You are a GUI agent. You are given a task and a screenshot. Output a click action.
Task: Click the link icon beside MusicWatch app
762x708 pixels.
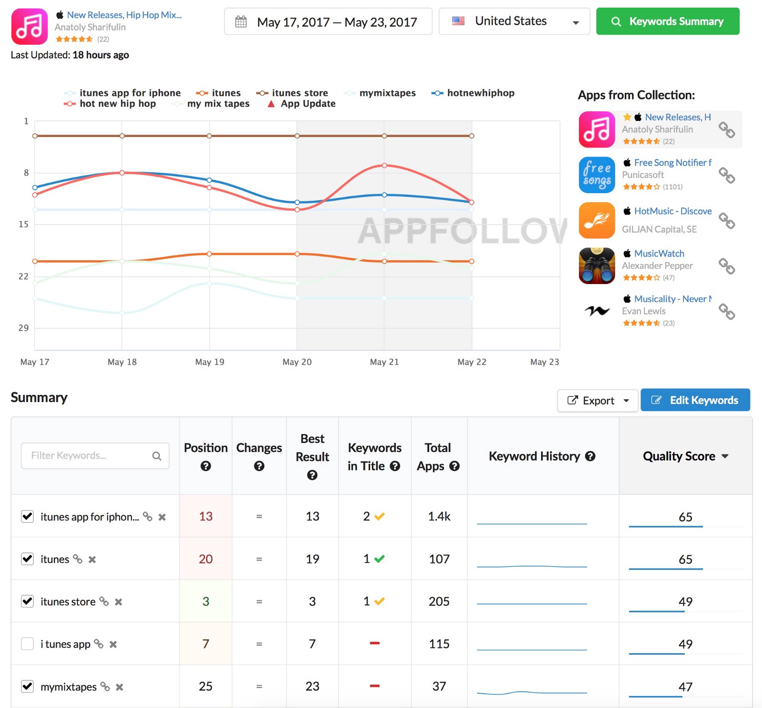click(x=726, y=266)
